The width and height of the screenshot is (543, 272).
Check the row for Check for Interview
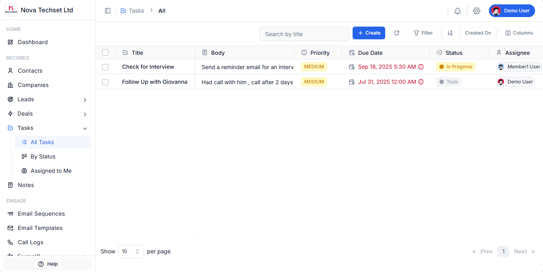click(105, 67)
